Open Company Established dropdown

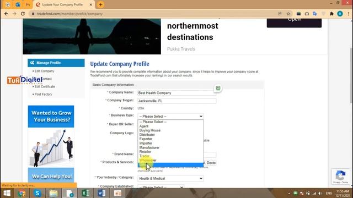(161, 187)
